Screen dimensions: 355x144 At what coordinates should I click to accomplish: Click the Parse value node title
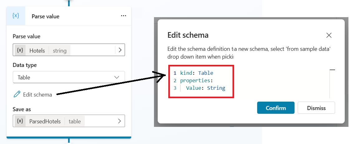click(x=46, y=16)
